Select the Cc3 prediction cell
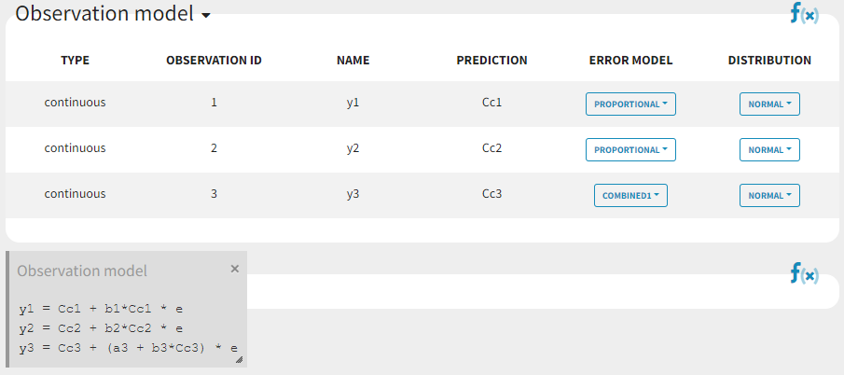The width and height of the screenshot is (844, 375). click(491, 194)
